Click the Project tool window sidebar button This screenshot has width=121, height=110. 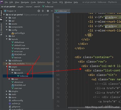pyautogui.click(x=1, y=15)
